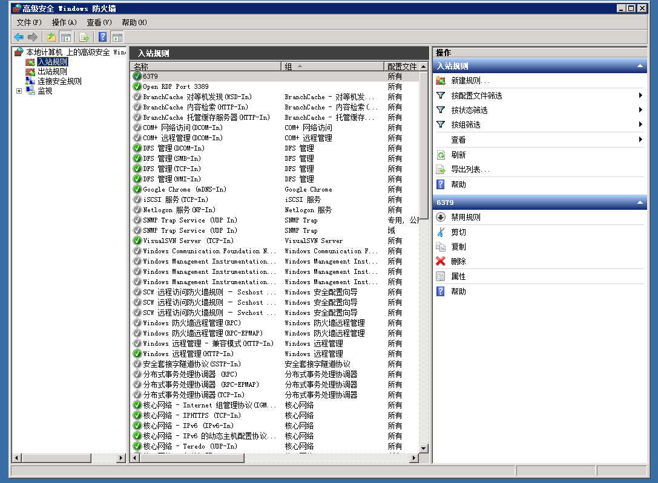Click the 刷新 refresh icon
Image resolution: width=658 pixels, height=483 pixels.
click(441, 155)
